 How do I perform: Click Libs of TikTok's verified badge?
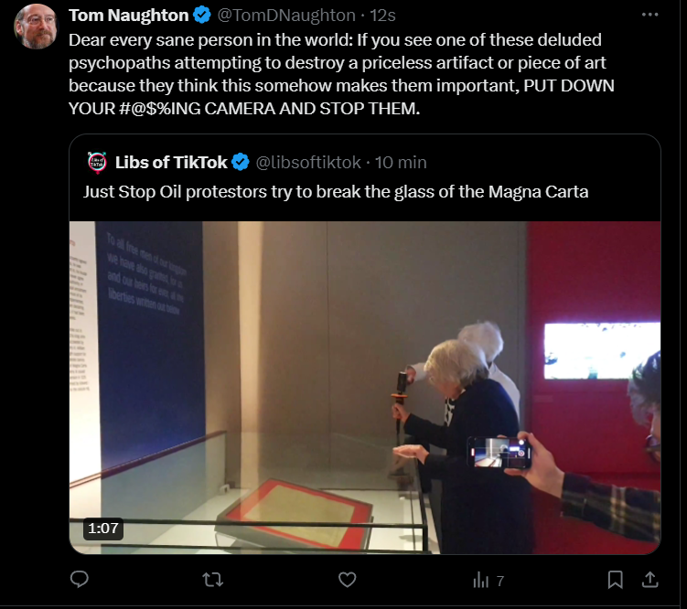pos(240,163)
